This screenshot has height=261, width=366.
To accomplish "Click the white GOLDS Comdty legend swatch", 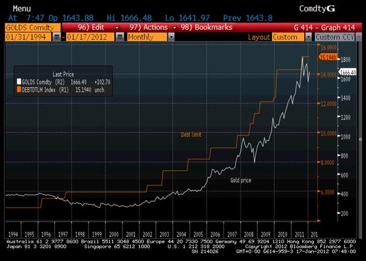I will (19, 82).
